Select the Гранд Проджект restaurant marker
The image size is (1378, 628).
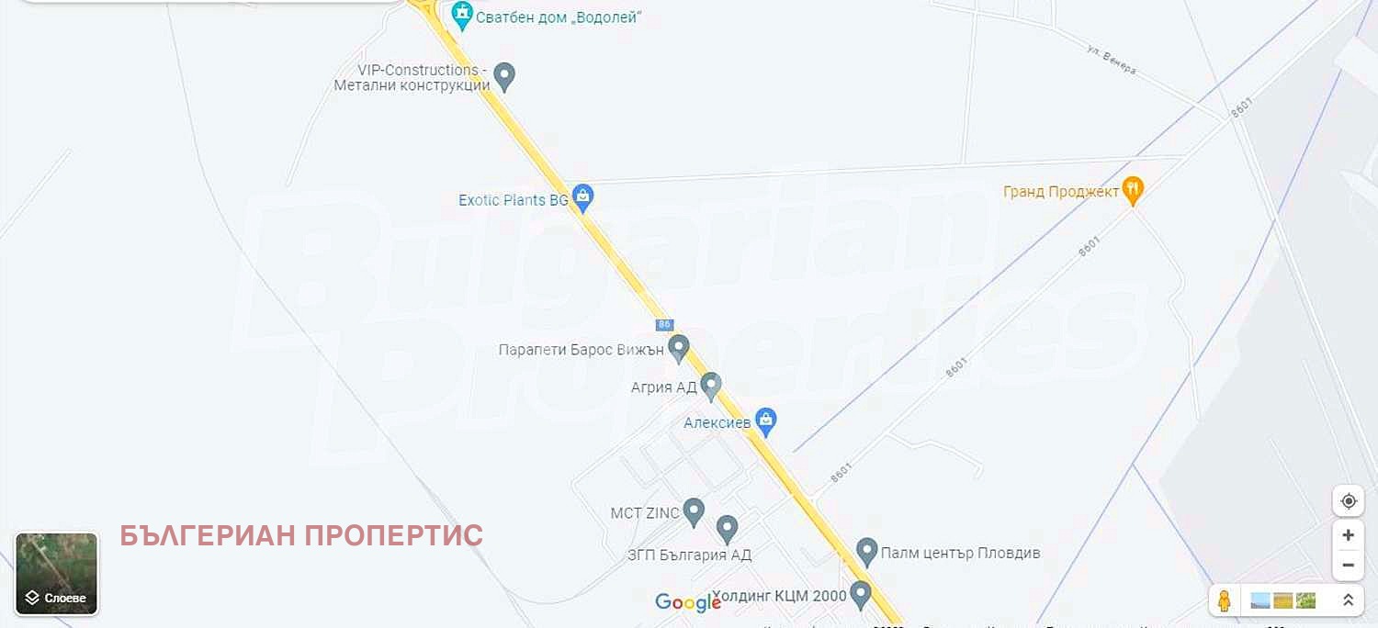1134,191
